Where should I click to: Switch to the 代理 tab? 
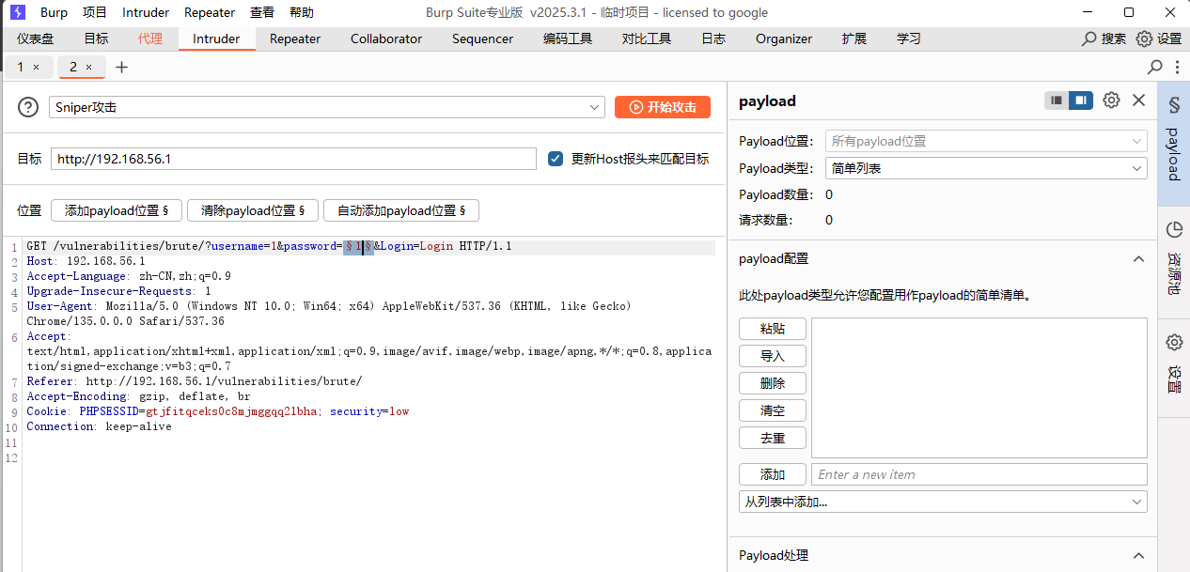pyautogui.click(x=150, y=39)
